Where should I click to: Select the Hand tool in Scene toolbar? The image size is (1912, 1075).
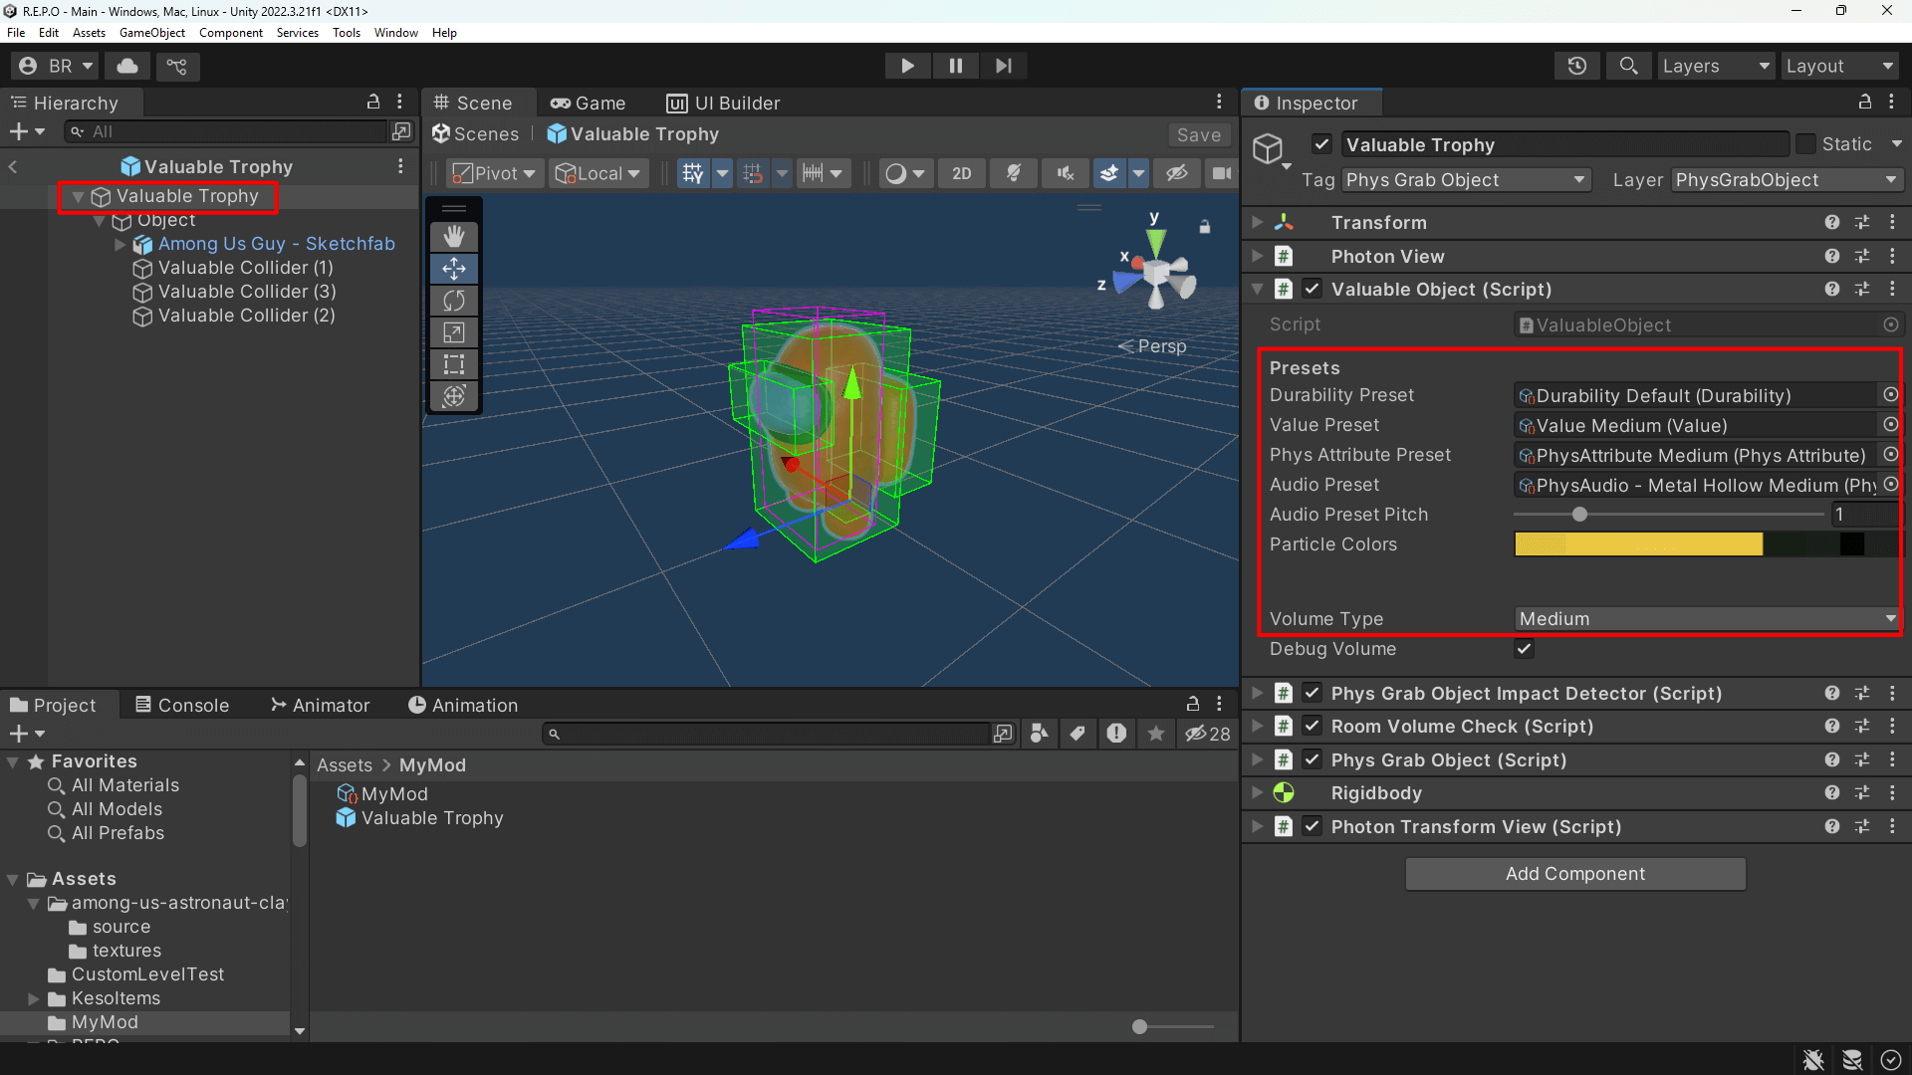click(454, 236)
